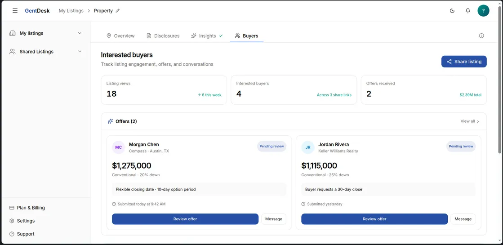Open the user profile avatar
The width and height of the screenshot is (503, 245).
coord(483,11)
